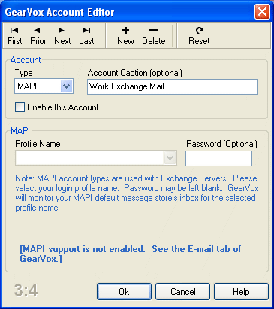
Task: Click the 3:4 record counter
Action: coord(26,290)
